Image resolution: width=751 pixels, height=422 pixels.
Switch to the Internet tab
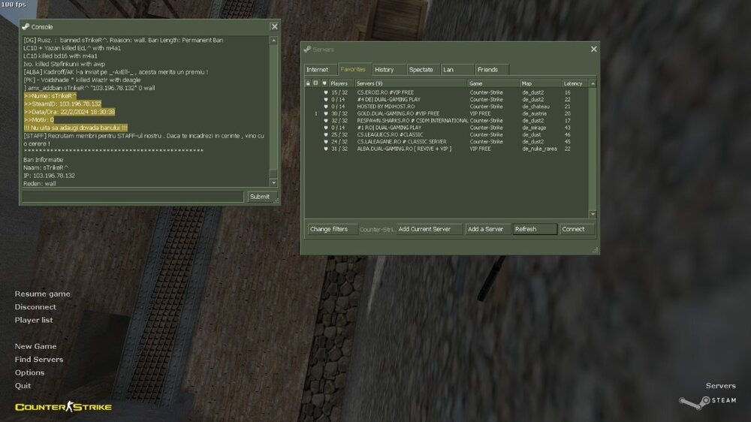(318, 70)
